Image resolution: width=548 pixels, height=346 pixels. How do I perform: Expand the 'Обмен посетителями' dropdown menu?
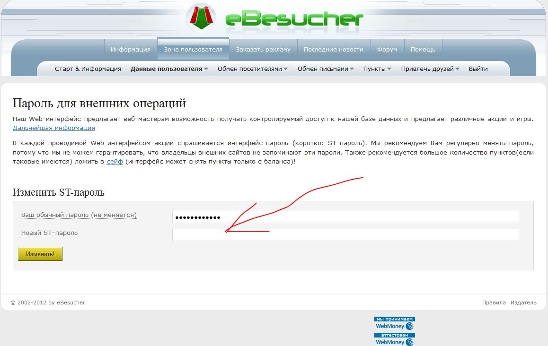[x=253, y=69]
